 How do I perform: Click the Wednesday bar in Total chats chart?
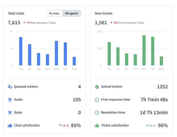[x=74, y=61]
